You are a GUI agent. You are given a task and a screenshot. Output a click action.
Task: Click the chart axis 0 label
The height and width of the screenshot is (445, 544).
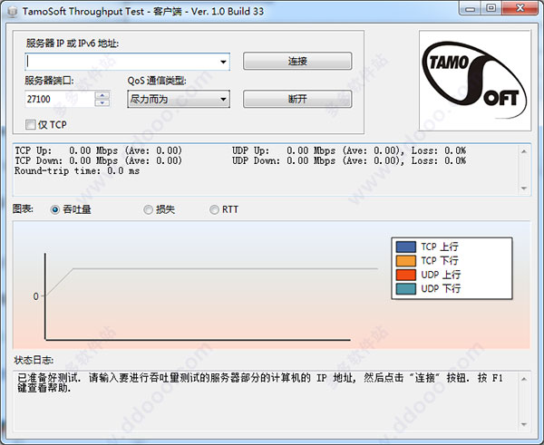click(35, 296)
